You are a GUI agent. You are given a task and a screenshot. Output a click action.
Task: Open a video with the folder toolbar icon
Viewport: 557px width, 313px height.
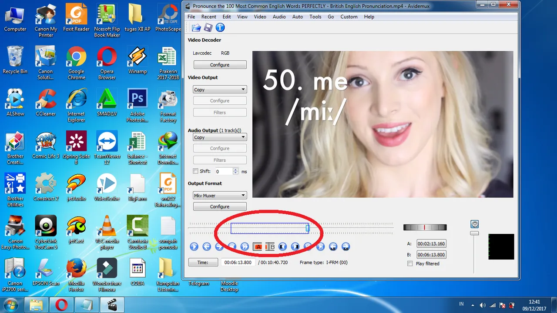coord(196,28)
